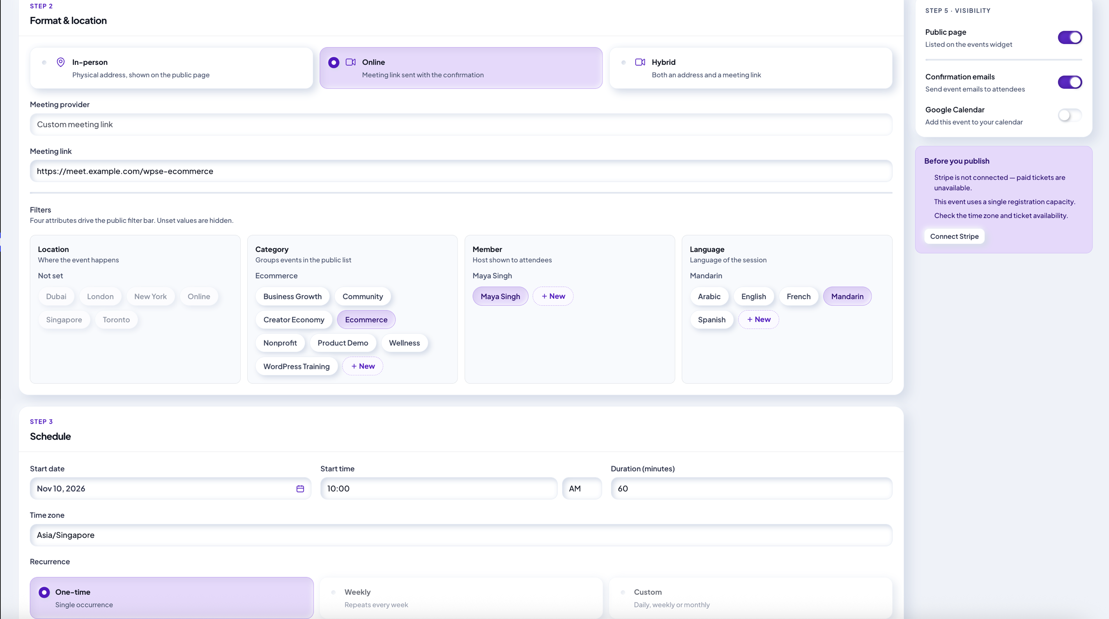Viewport: 1109px width, 619px height.
Task: Select the Business Growth category chip
Action: (x=292, y=296)
